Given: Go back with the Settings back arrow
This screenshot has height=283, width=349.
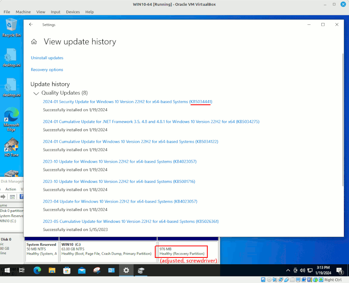Looking at the screenshot, I should coord(31,25).
